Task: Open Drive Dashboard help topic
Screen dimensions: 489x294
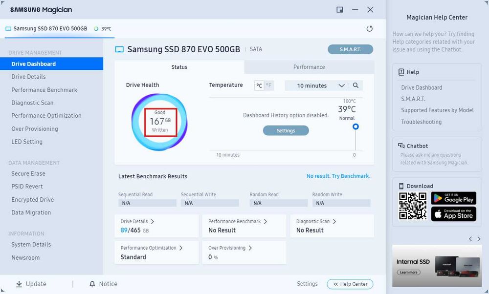Action: 422,87
